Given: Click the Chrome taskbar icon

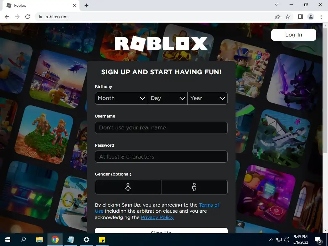Looking at the screenshot, I should 55,240.
